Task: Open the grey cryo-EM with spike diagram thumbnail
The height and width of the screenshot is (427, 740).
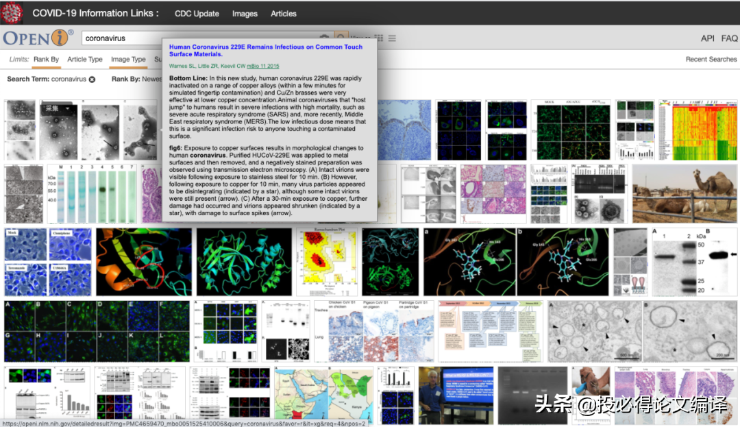Action: [630, 263]
